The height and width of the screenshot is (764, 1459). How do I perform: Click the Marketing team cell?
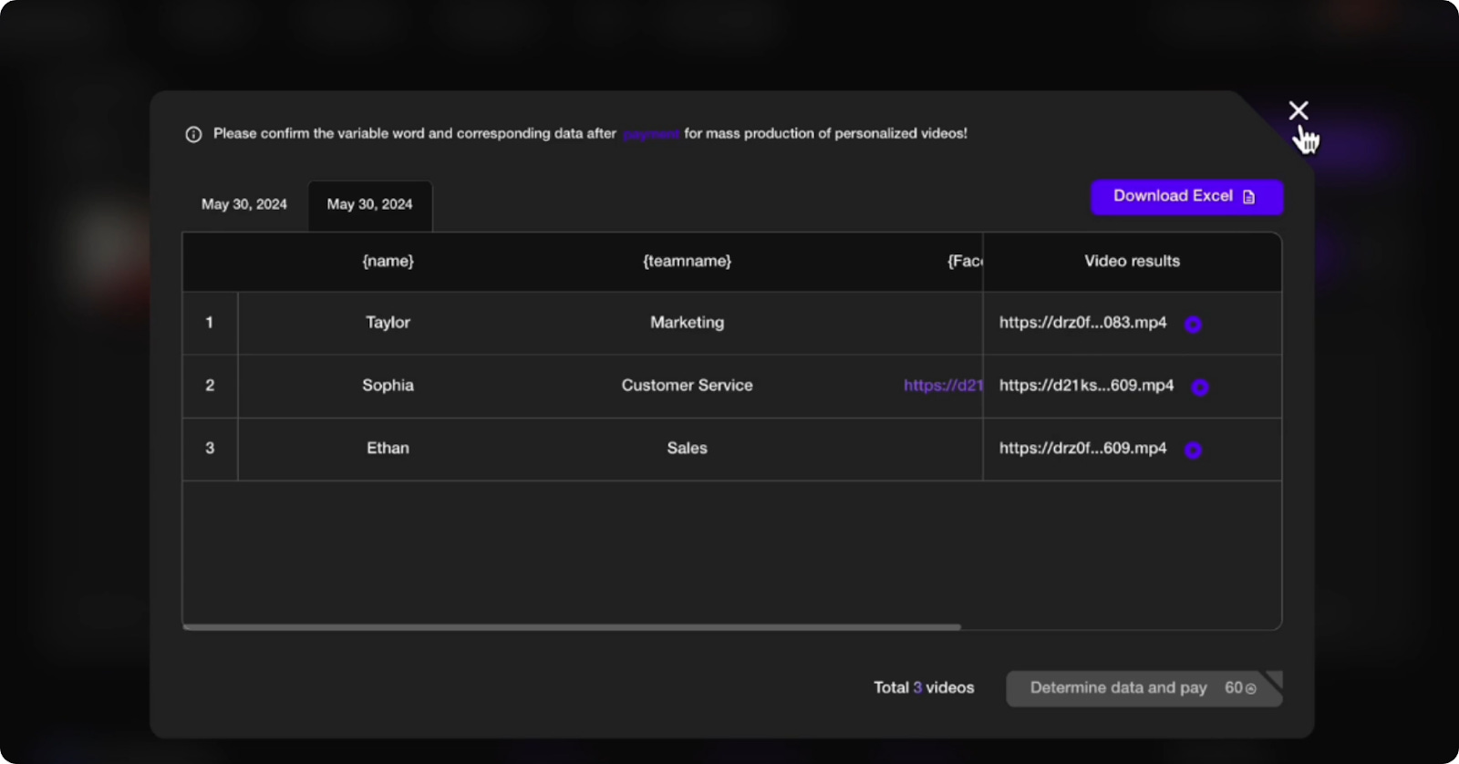point(687,323)
